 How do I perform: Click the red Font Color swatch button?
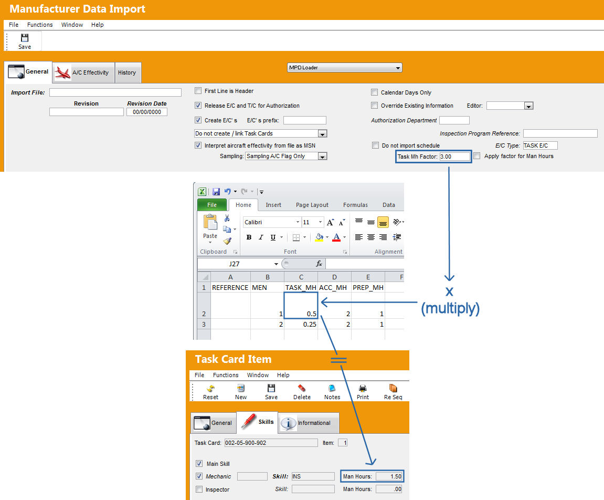[336, 237]
